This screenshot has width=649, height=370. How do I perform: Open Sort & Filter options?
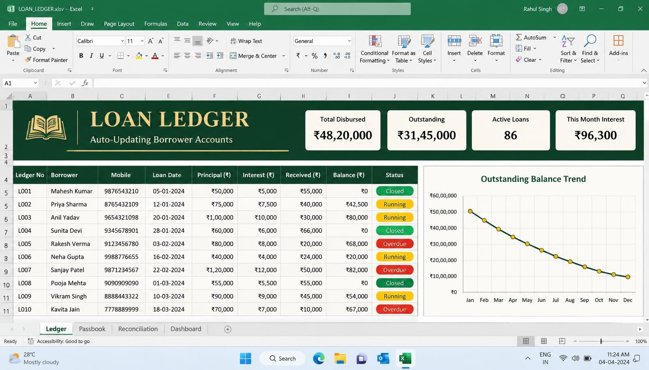pyautogui.click(x=568, y=49)
